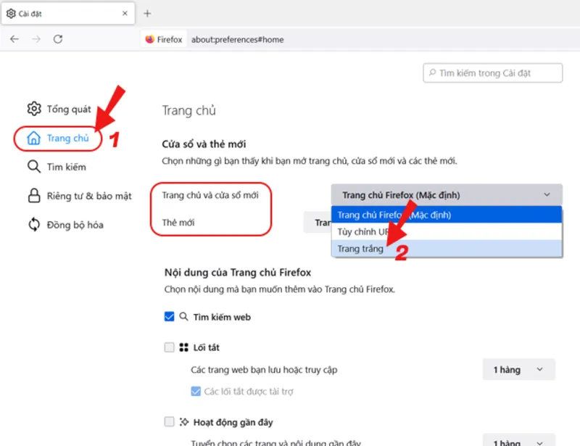Click the Chọn những gì bạn thấy description text
The width and height of the screenshot is (580, 446).
310,161
